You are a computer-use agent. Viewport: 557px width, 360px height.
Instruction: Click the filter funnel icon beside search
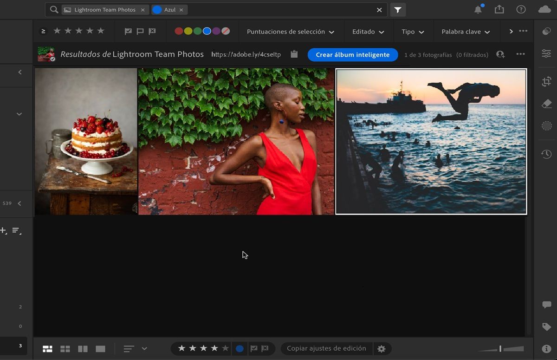pos(397,9)
